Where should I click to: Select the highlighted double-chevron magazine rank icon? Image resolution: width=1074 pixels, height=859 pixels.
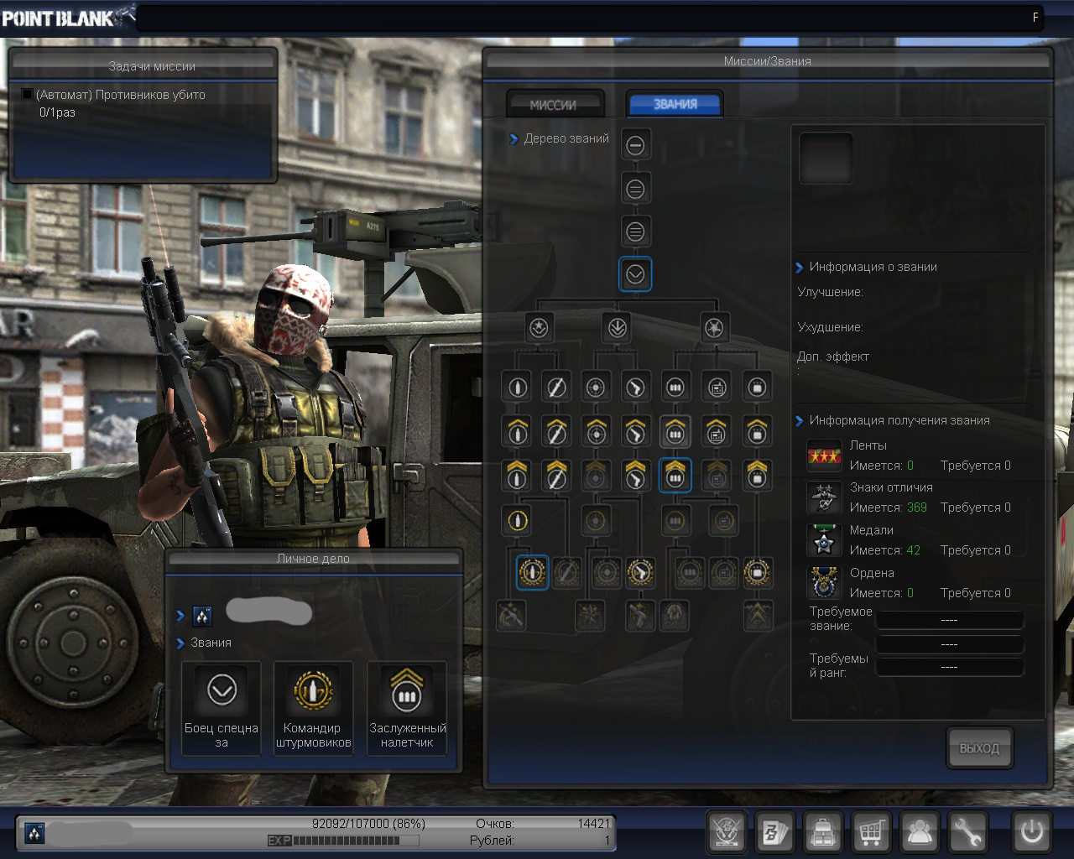point(675,475)
